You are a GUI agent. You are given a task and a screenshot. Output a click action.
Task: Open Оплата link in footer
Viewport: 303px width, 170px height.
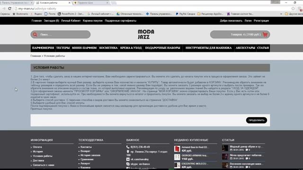tap(37, 147)
